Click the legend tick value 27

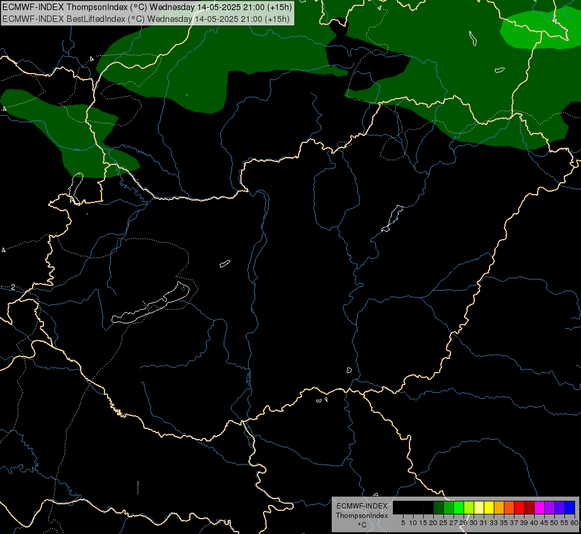click(453, 523)
